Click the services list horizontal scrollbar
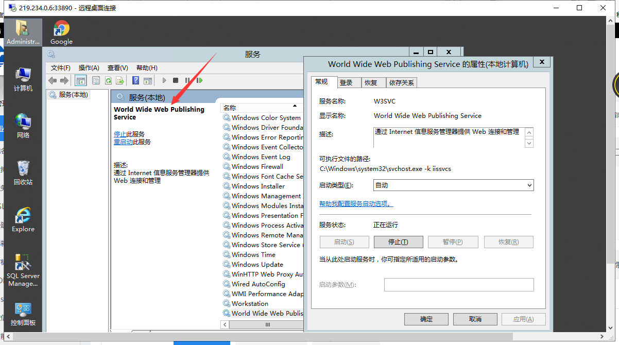This screenshot has width=619, height=345. pyautogui.click(x=267, y=325)
